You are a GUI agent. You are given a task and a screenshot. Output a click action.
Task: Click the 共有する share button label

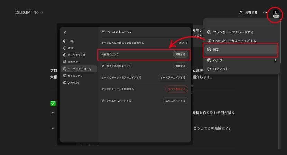(x=251, y=13)
